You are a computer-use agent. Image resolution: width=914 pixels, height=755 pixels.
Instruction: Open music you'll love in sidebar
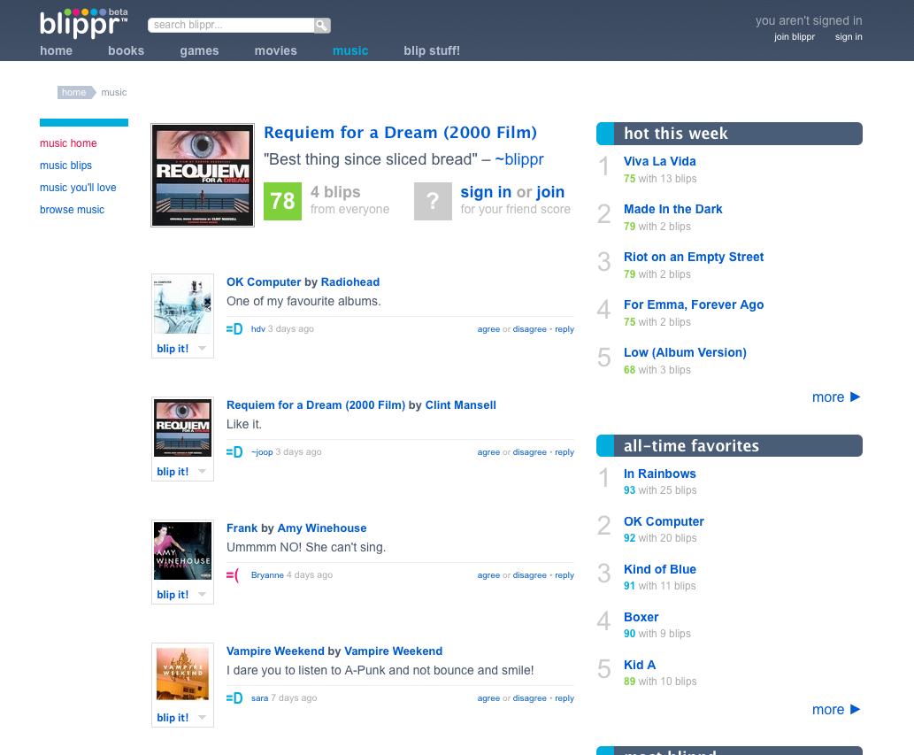[x=78, y=188]
